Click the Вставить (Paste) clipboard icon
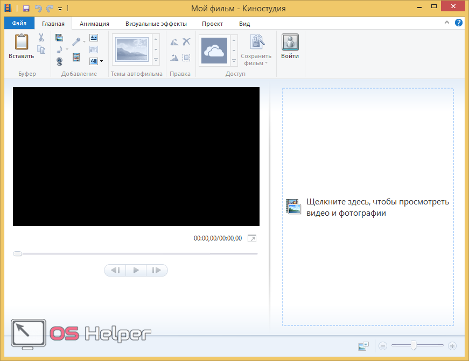Viewport: 469px width, 361px height. coord(21,43)
